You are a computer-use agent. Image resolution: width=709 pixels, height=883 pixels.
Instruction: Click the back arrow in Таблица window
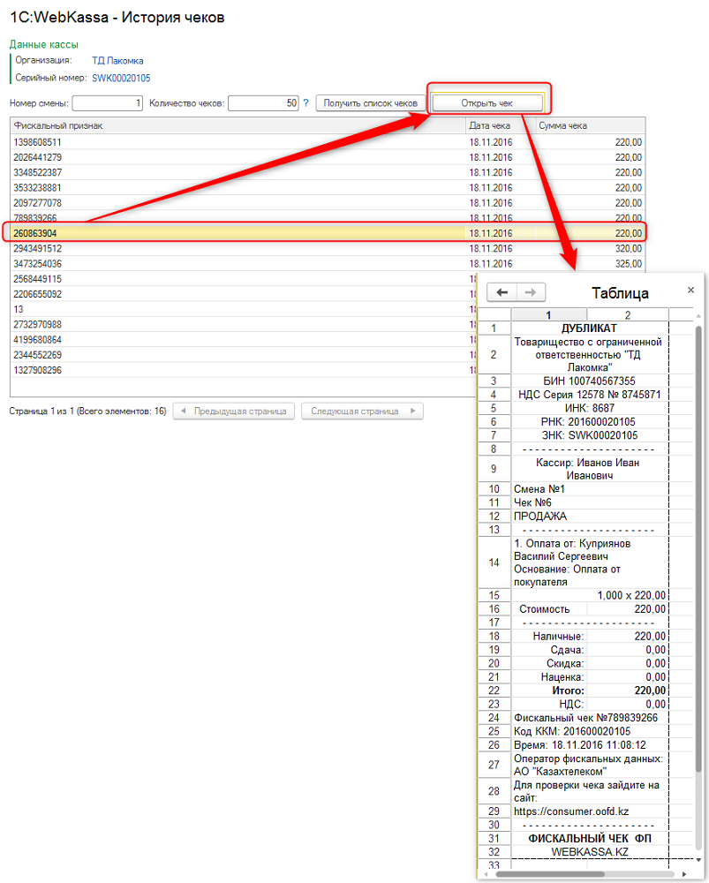click(x=502, y=292)
